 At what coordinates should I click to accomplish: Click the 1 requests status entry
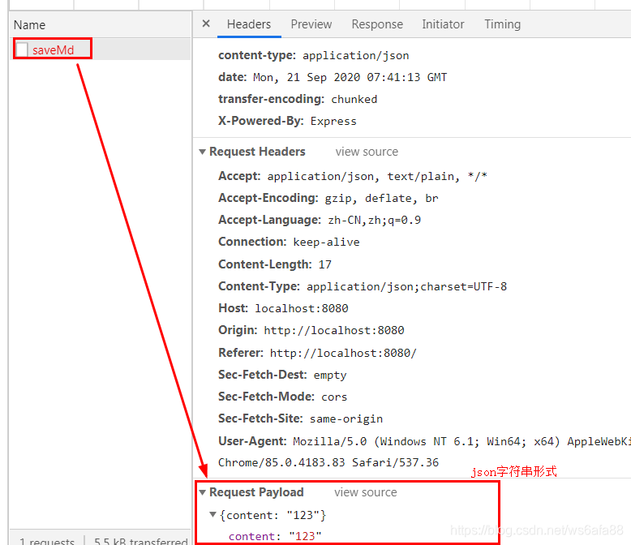coord(47,541)
